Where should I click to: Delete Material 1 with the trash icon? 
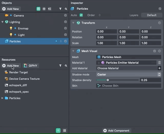click(159, 63)
